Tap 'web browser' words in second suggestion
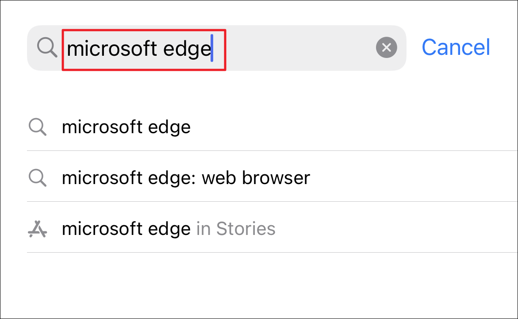518x319 pixels. (x=256, y=178)
